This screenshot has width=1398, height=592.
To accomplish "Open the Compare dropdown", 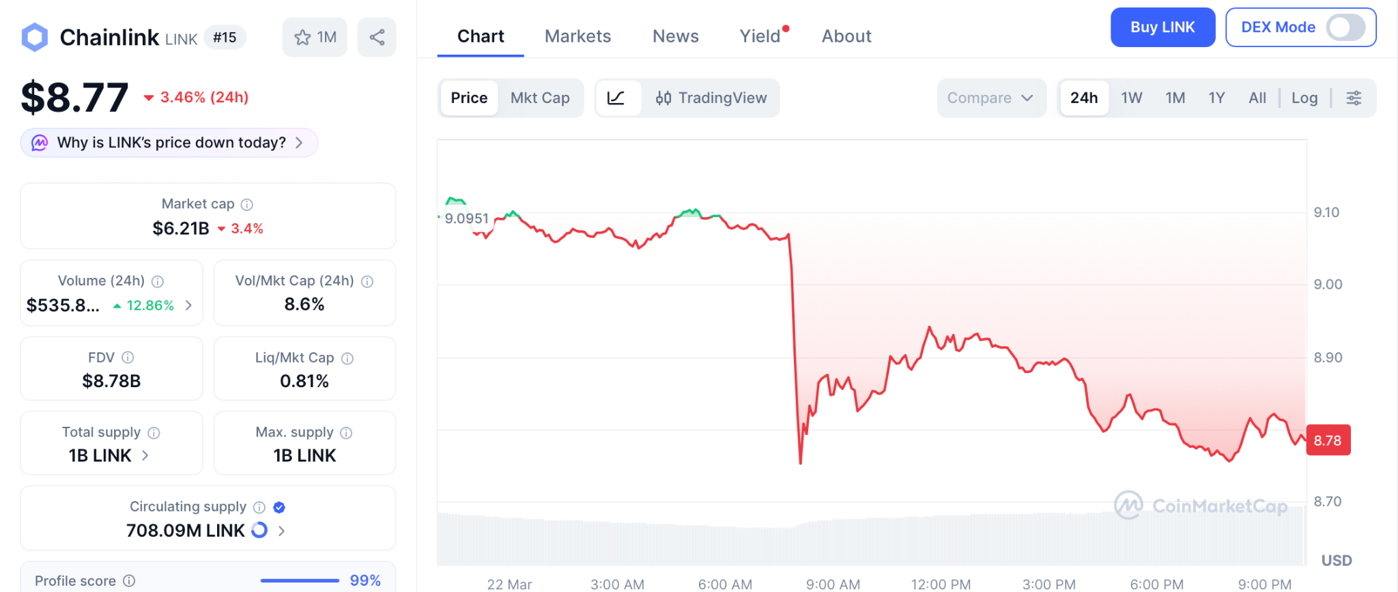I will pyautogui.click(x=990, y=98).
